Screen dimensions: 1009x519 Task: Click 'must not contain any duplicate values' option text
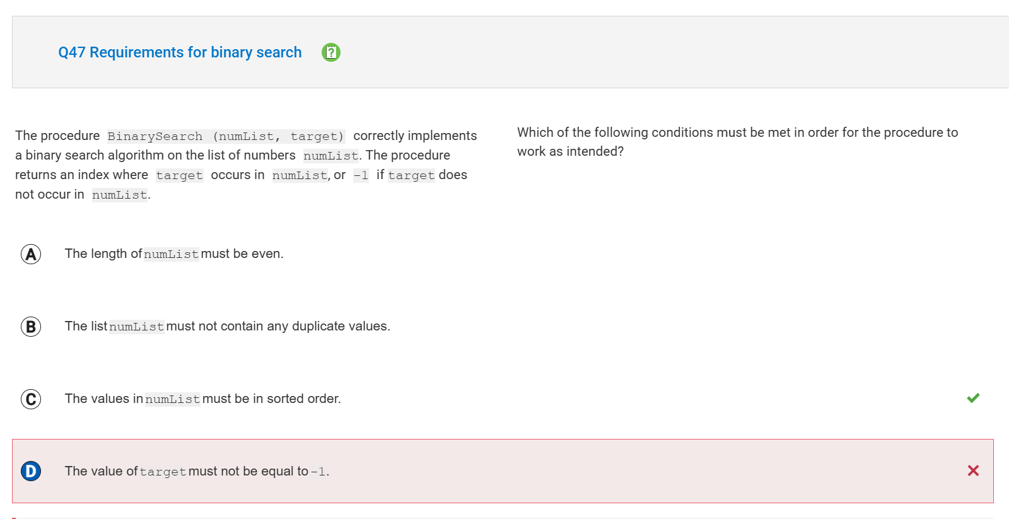tap(278, 326)
